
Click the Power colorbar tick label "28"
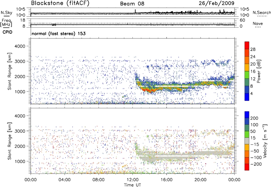point(253,49)
